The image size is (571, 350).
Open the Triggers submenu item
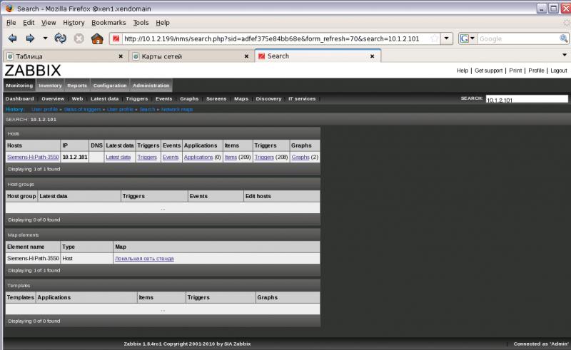coord(137,99)
